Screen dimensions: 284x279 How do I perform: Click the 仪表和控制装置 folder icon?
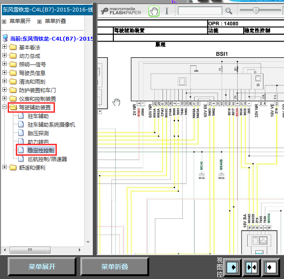13,98
